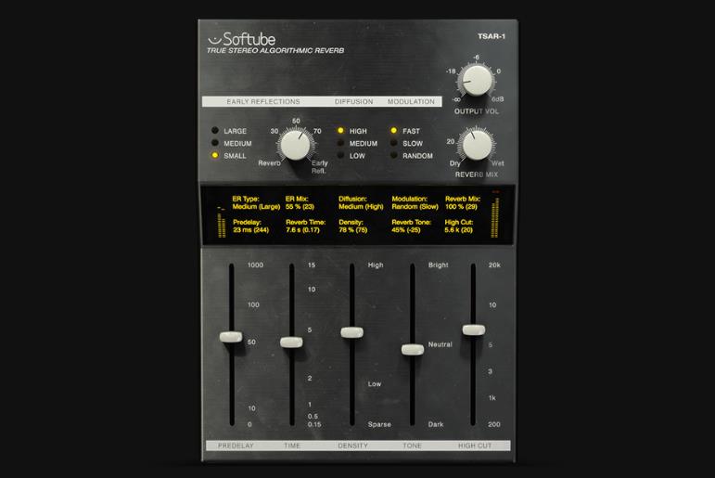Click the Dark mark on Tone scale
This screenshot has width=715, height=478.
point(436,424)
